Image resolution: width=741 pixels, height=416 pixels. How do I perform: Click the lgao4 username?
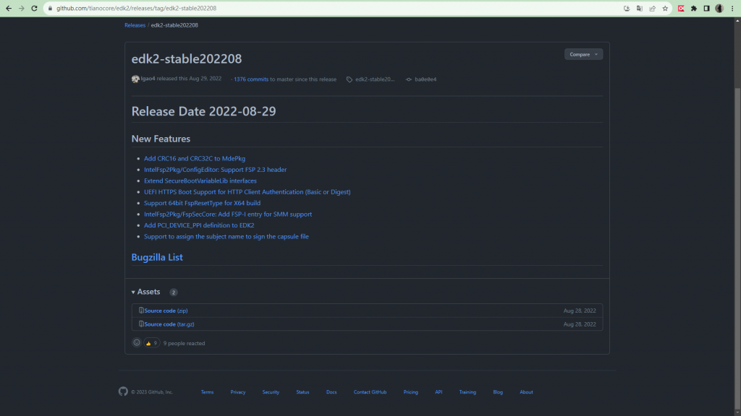(x=148, y=78)
